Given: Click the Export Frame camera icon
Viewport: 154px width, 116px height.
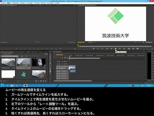Looking at the screenshot, I should click(x=138, y=49).
